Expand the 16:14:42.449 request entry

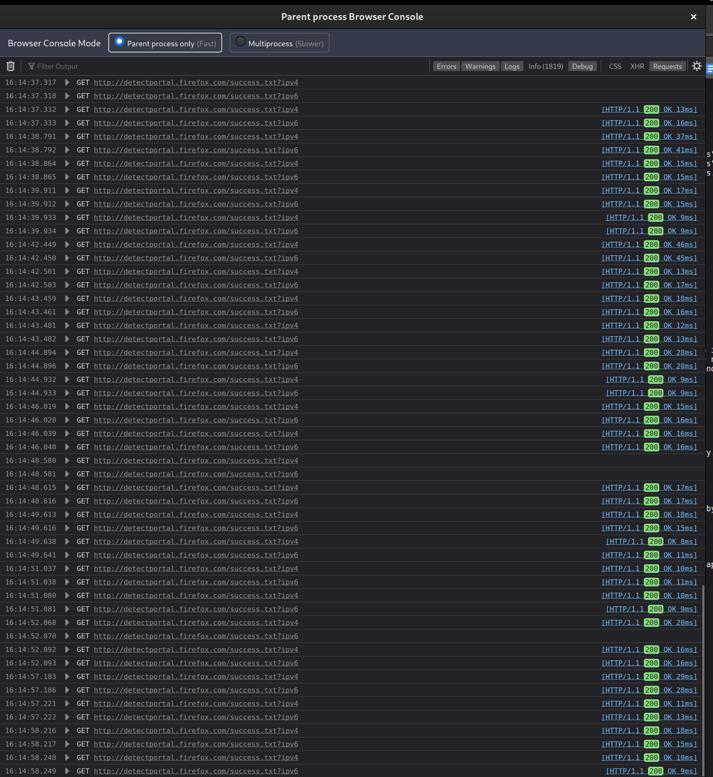(x=67, y=244)
